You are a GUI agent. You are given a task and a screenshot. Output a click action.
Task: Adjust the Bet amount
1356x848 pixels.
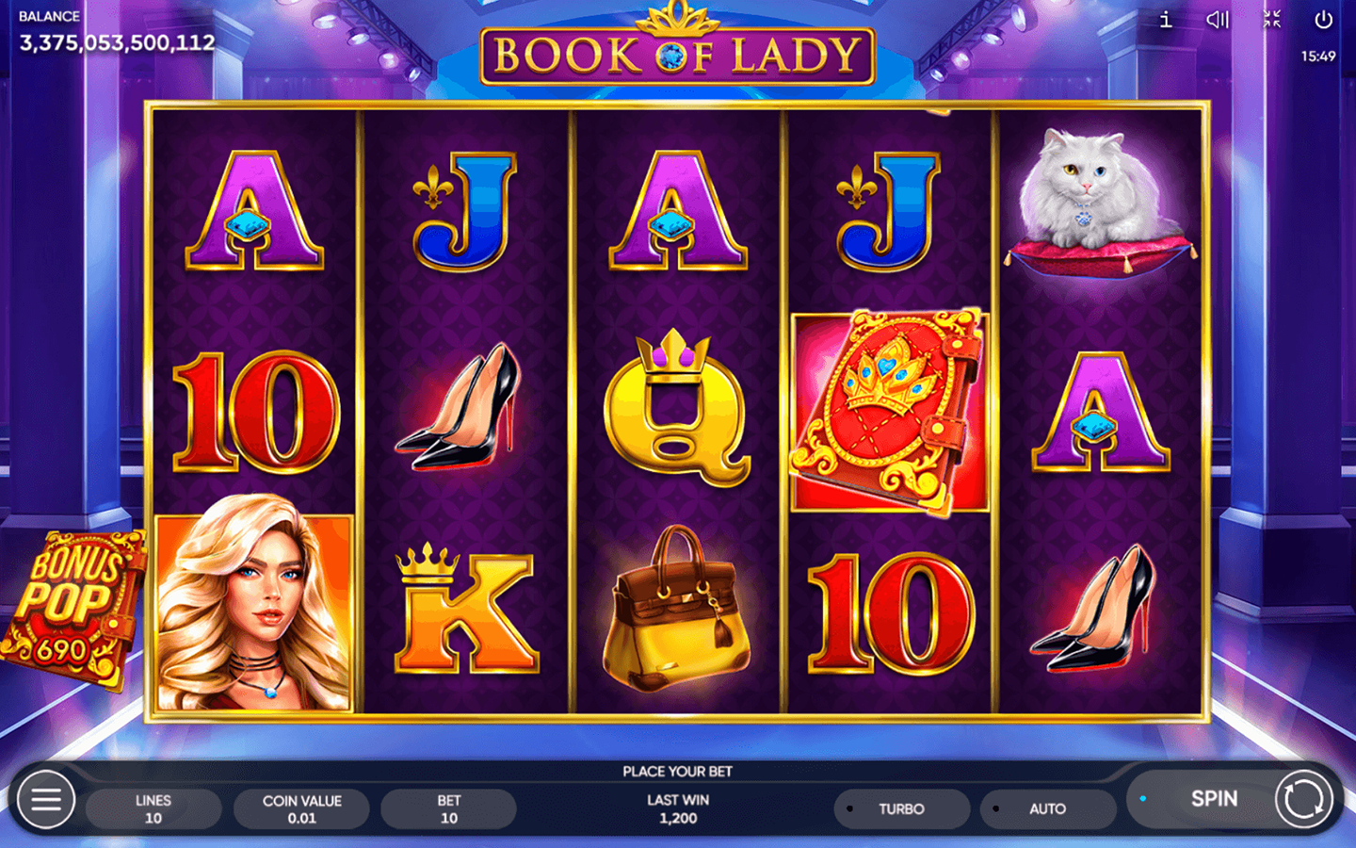(x=448, y=808)
